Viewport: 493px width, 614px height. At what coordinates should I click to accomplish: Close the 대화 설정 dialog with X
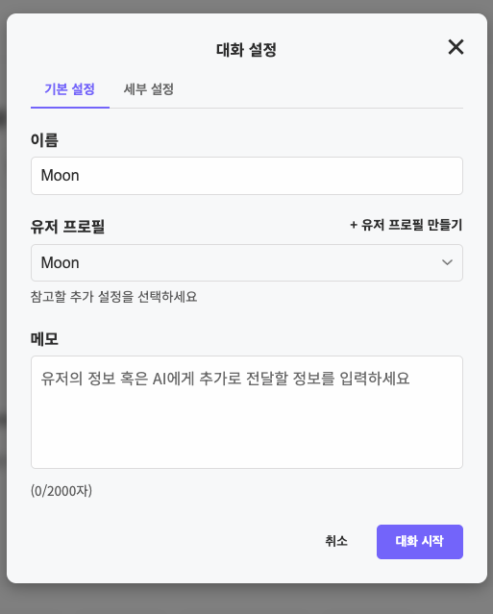(x=456, y=47)
